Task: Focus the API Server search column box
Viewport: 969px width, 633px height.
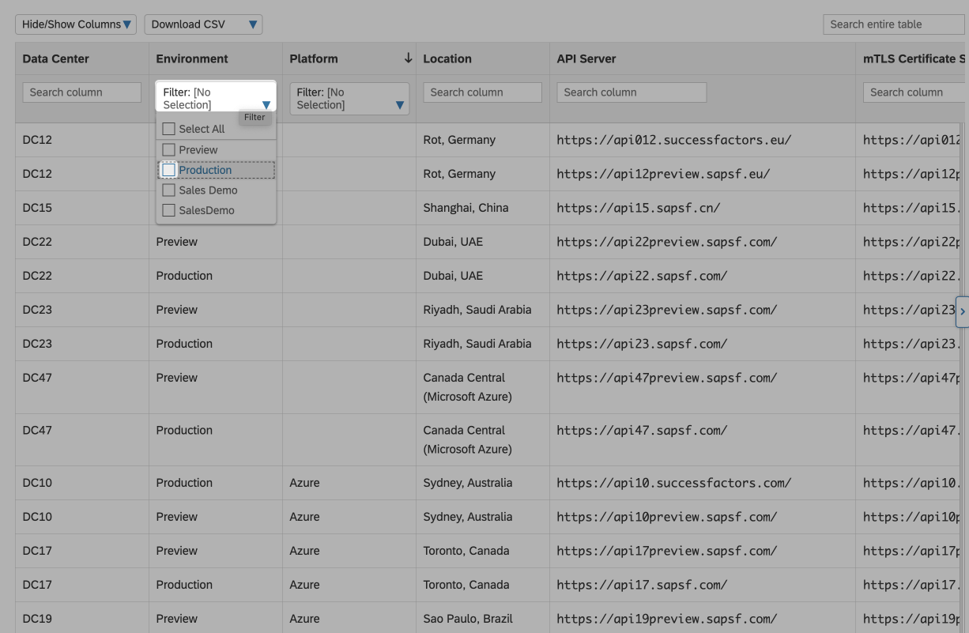Action: pos(631,92)
